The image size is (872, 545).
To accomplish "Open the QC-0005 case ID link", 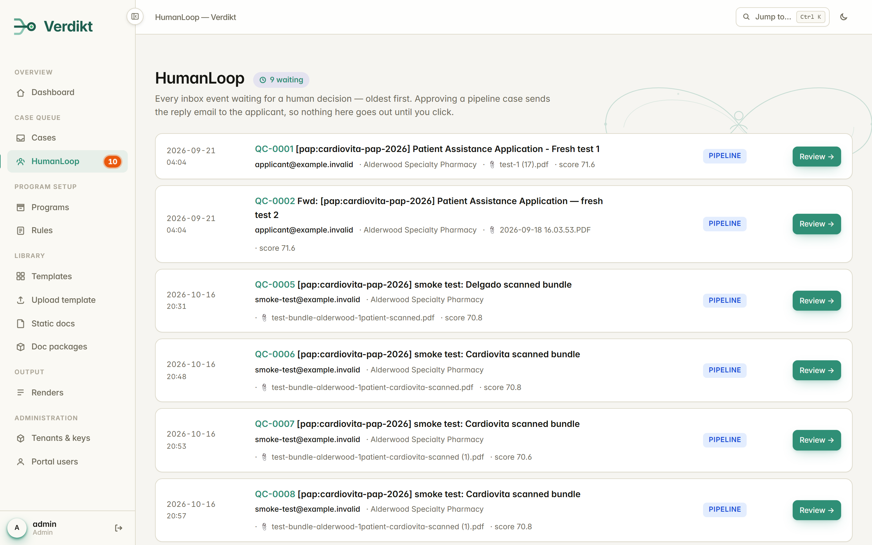I will point(275,284).
